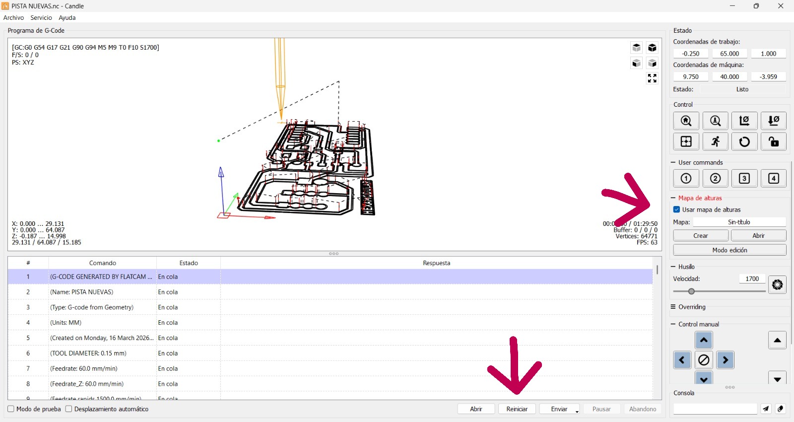Image resolution: width=794 pixels, height=422 pixels.
Task: Click the Consola command input field
Action: [715, 409]
